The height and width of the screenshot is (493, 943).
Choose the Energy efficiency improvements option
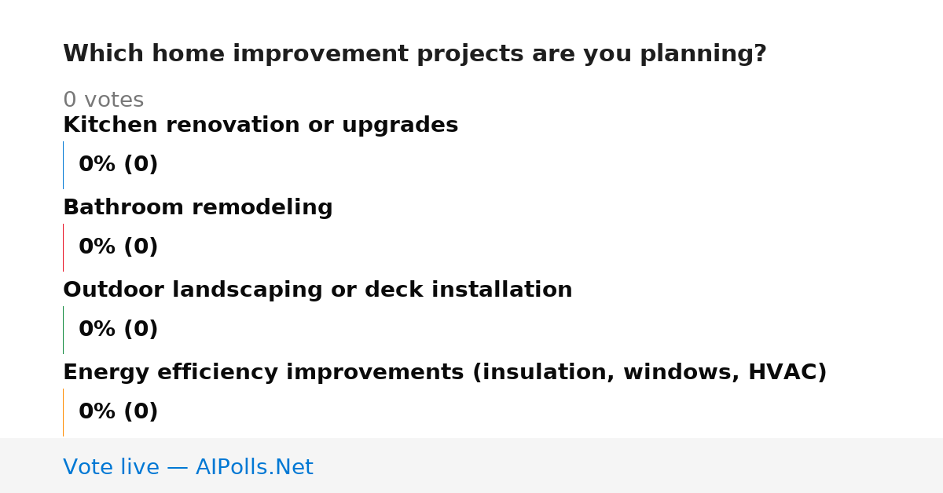tap(445, 373)
